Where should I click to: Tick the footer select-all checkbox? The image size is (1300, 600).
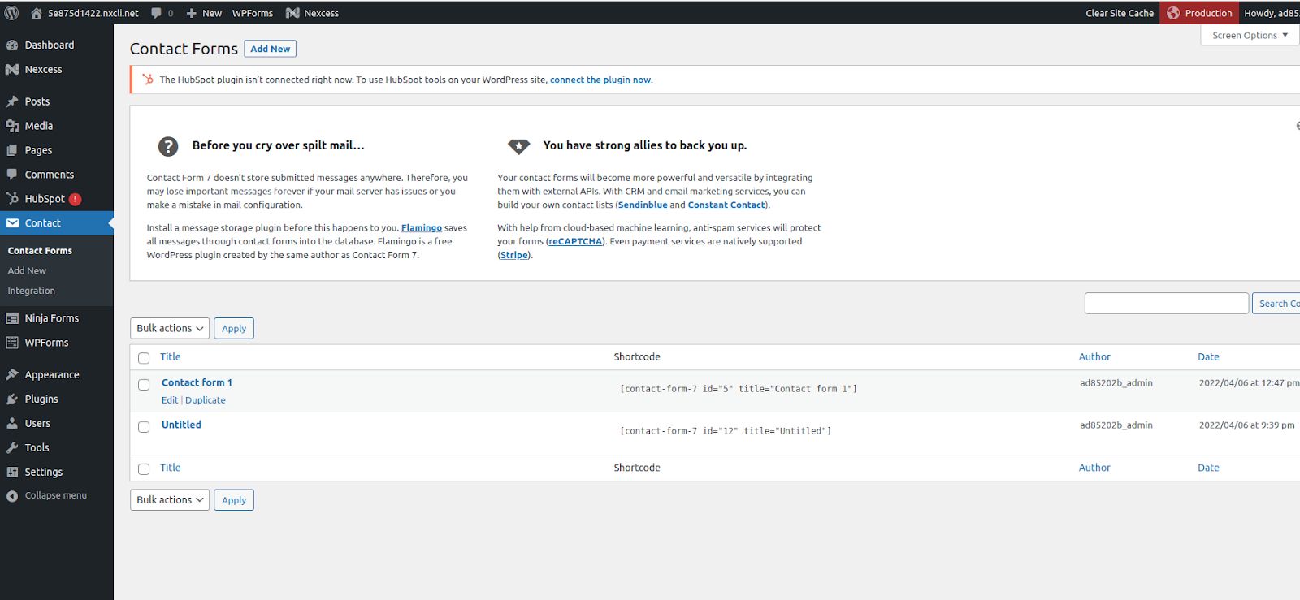tap(144, 469)
